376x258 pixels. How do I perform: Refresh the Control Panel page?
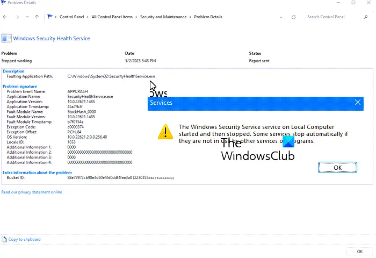293,17
